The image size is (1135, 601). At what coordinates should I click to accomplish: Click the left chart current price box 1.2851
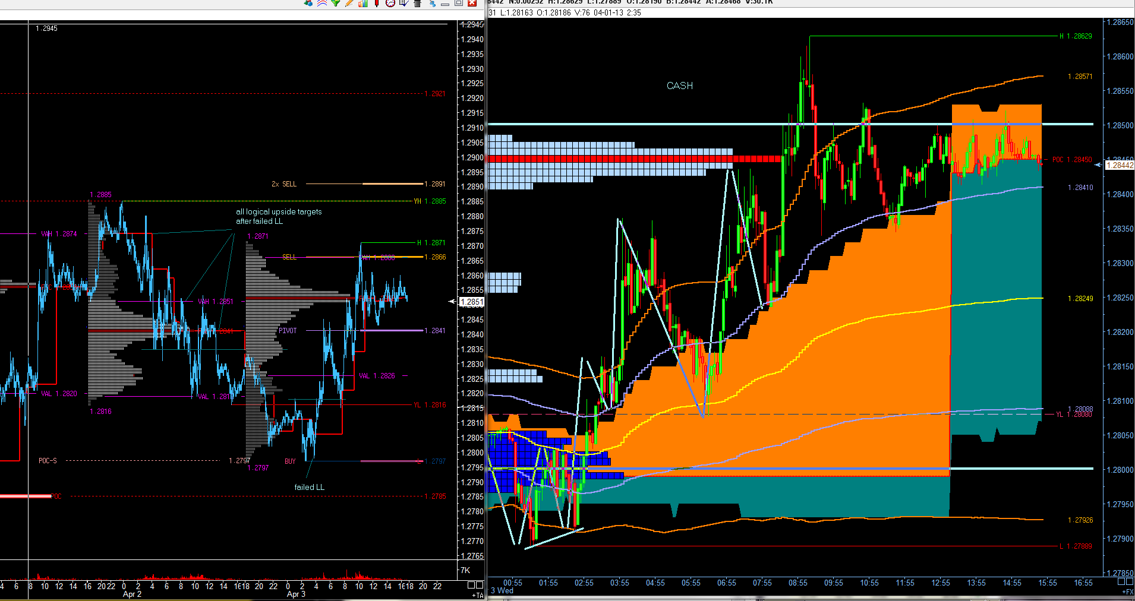(472, 302)
